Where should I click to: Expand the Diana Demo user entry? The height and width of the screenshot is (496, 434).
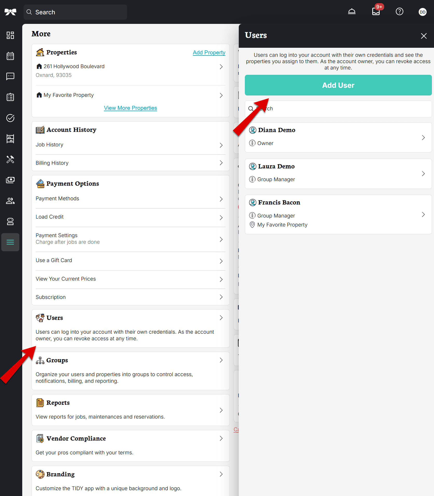coord(338,137)
